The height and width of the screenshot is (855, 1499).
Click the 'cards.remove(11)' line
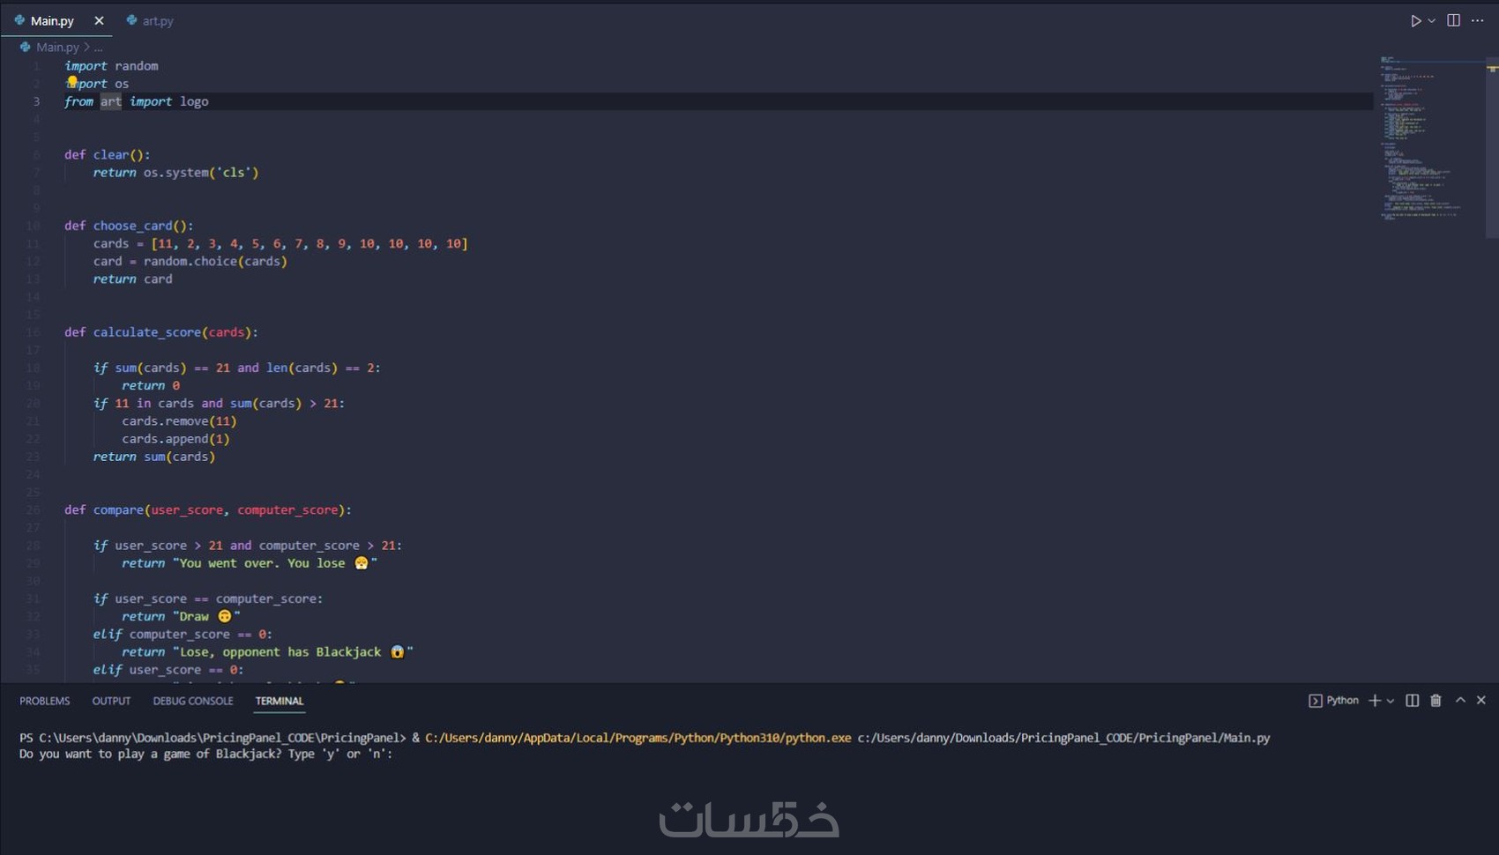(180, 421)
